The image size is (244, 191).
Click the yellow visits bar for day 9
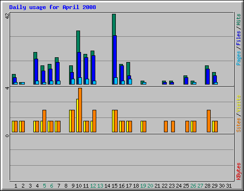coord(70,121)
